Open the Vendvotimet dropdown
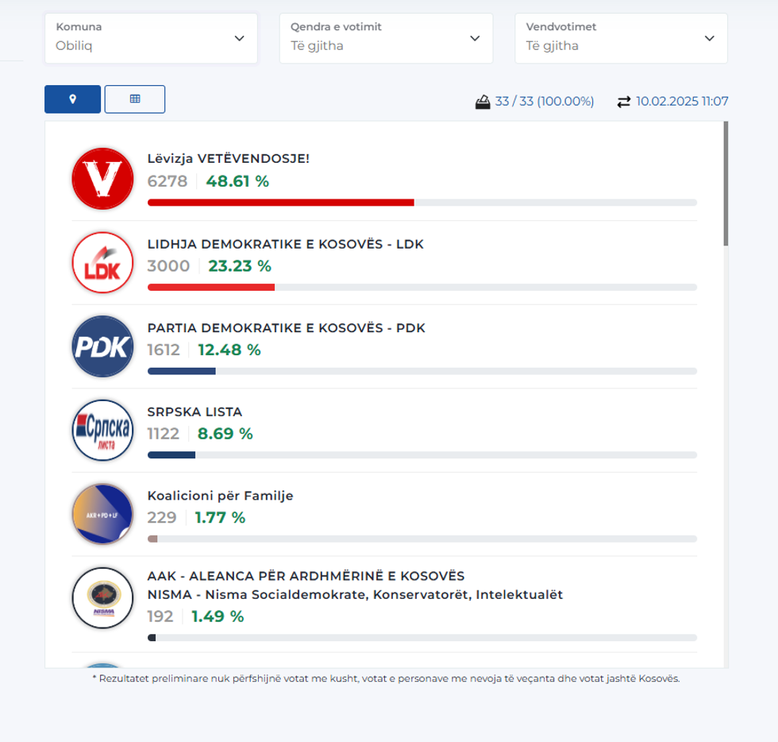The image size is (778, 742). [621, 38]
